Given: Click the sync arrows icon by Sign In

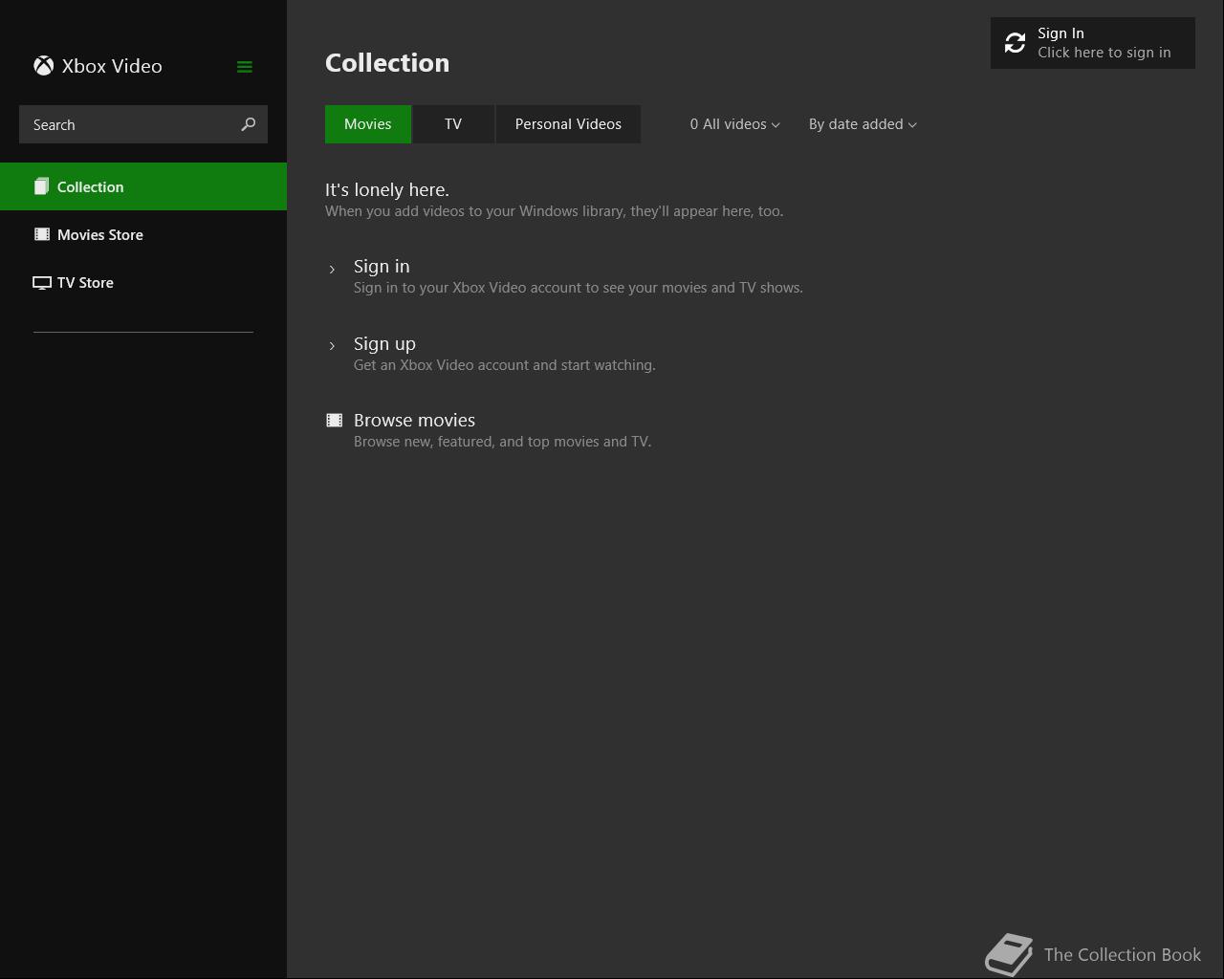Looking at the screenshot, I should (x=1015, y=43).
